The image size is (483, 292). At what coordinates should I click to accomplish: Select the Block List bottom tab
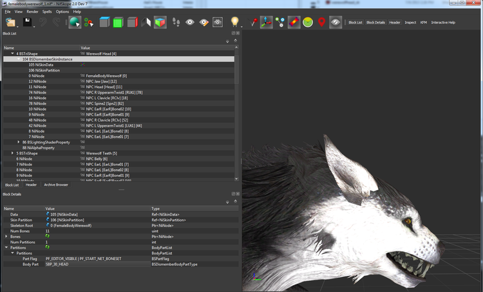pos(12,185)
